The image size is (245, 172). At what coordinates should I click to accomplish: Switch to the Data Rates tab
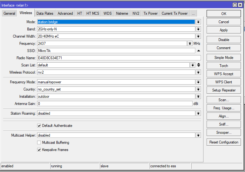point(45,13)
